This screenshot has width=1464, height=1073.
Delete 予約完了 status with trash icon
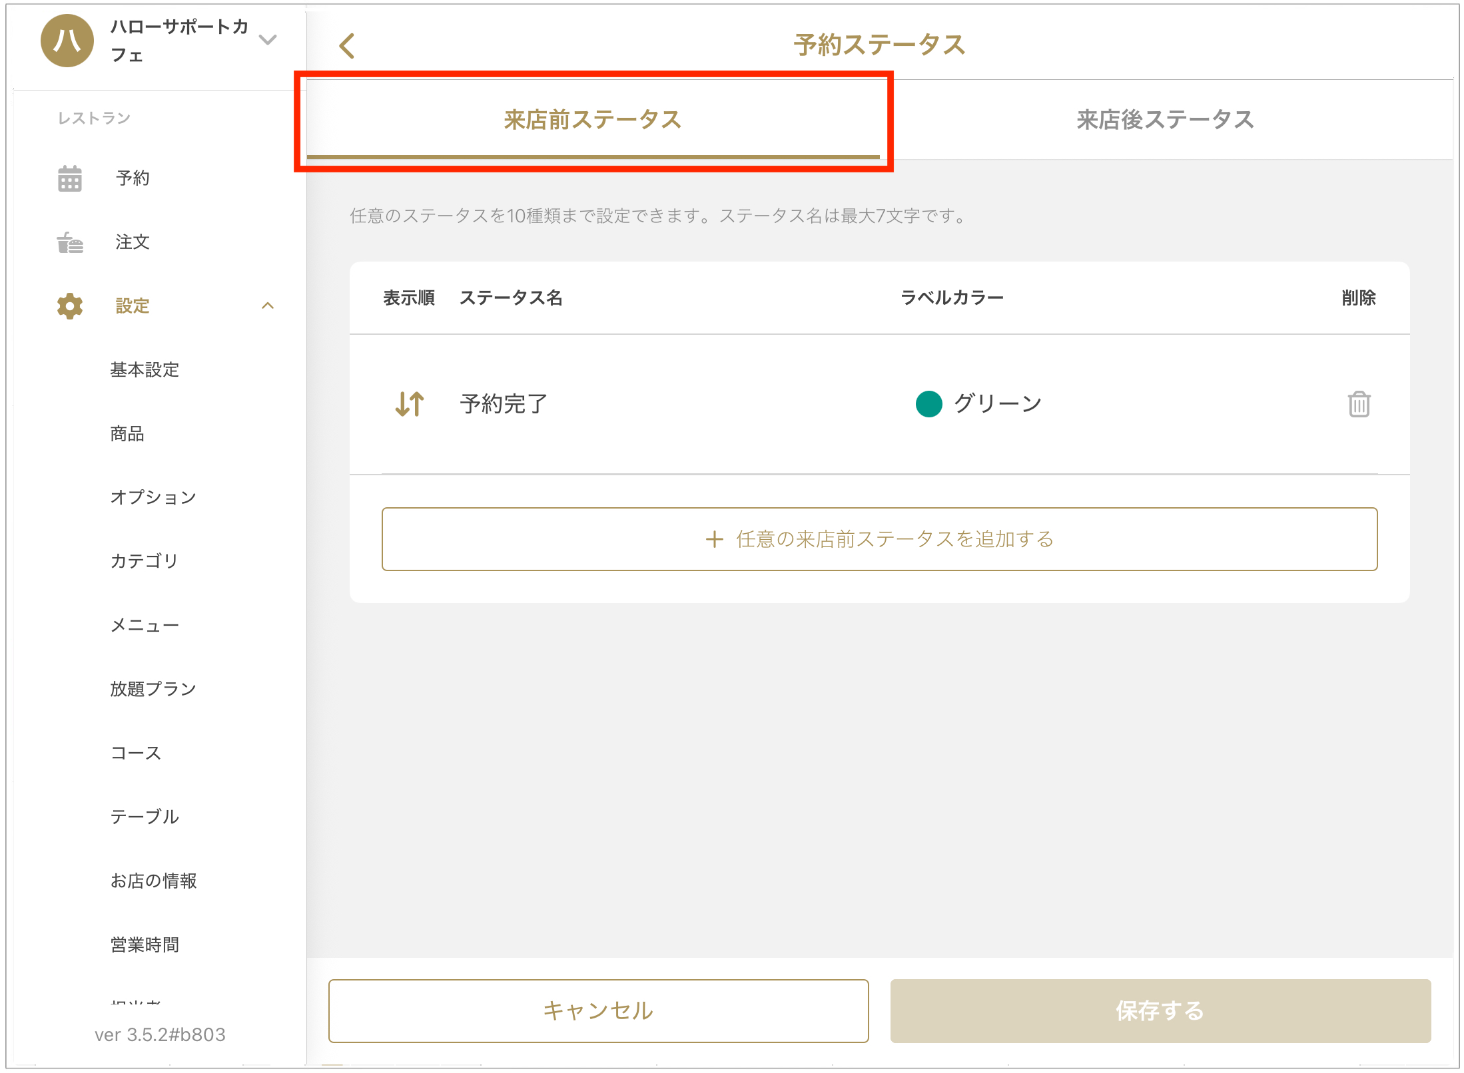[x=1359, y=404]
